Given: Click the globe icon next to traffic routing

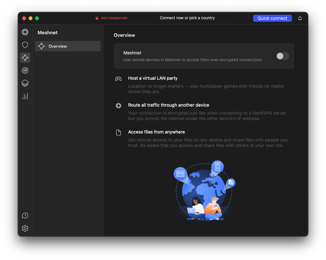Looking at the screenshot, I should pyautogui.click(x=118, y=105).
